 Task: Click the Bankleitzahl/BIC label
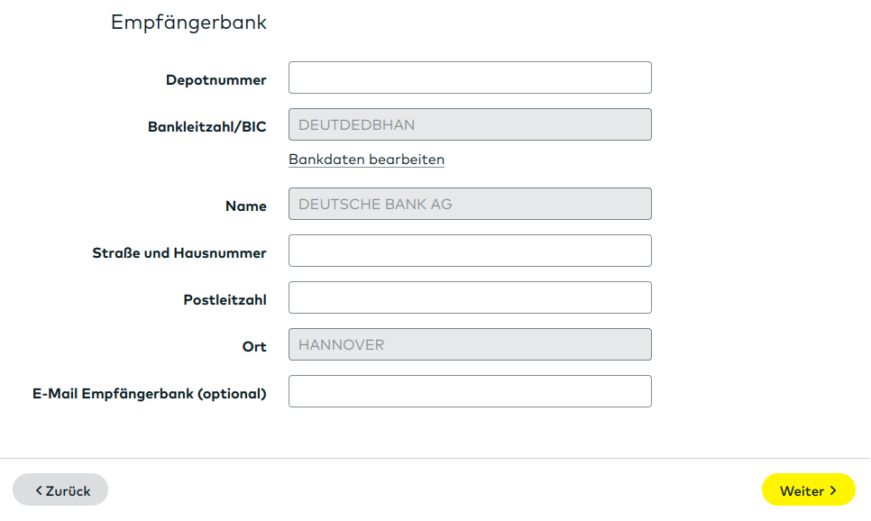[x=206, y=127]
